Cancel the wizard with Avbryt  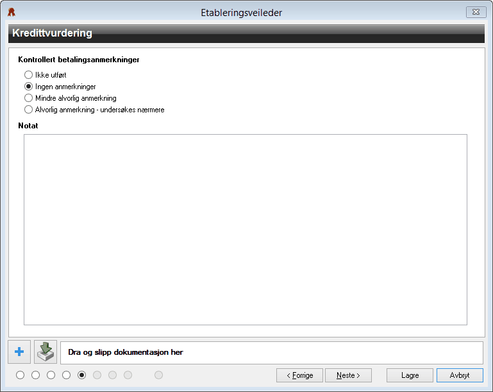tap(460, 375)
